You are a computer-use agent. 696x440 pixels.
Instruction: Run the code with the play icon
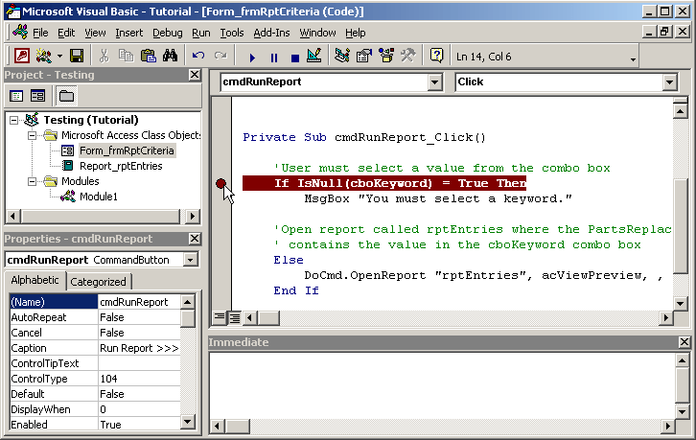[252, 58]
